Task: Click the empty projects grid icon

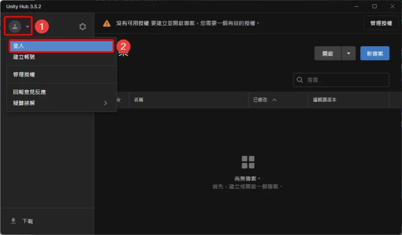Action: [248, 162]
